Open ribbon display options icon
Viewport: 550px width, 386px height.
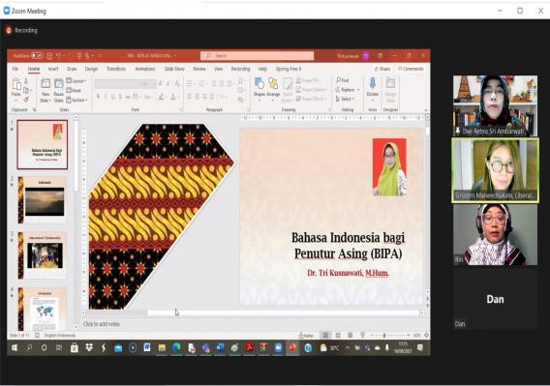[381, 56]
